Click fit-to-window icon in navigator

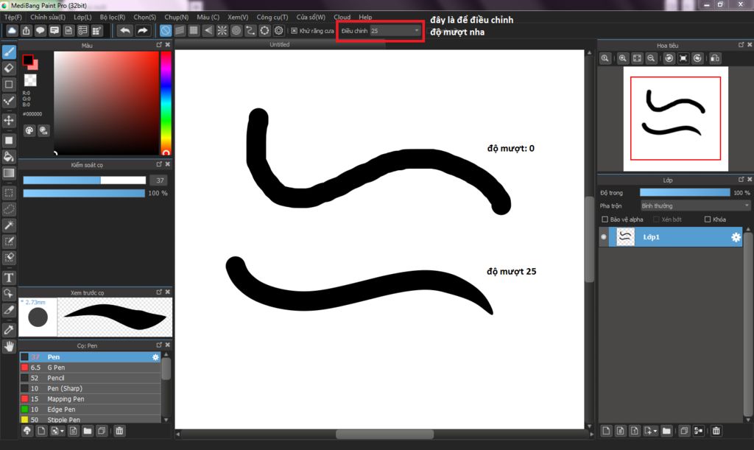[637, 58]
